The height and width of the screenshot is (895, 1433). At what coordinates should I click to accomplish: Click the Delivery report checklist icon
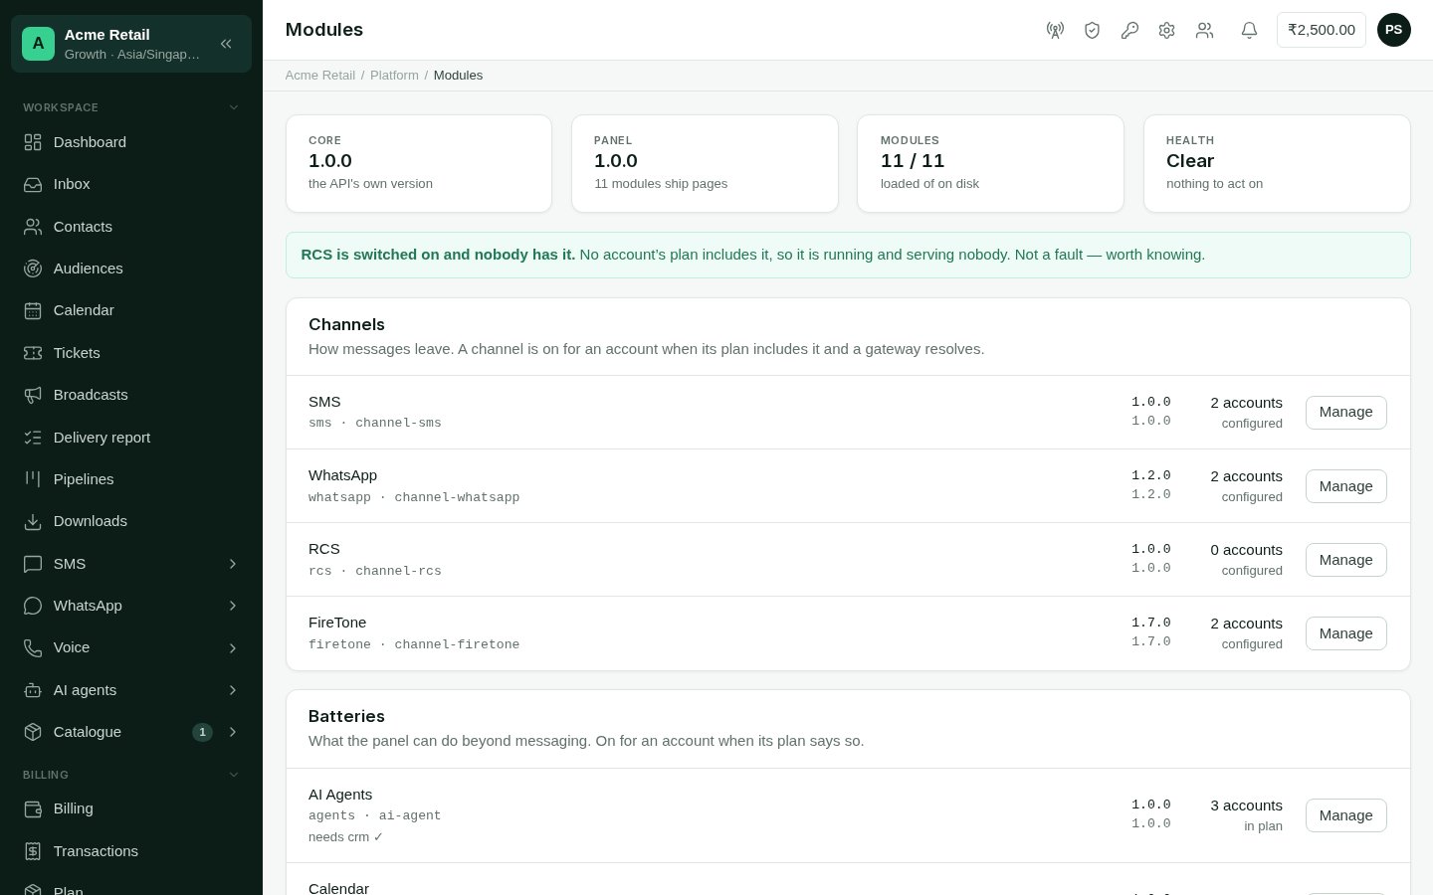coord(33,438)
